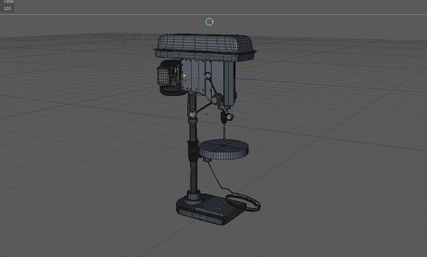Select the belt cover atop the head

click(x=202, y=43)
